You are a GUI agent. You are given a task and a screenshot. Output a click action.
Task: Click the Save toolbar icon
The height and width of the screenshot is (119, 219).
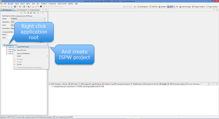click(x=6, y=7)
